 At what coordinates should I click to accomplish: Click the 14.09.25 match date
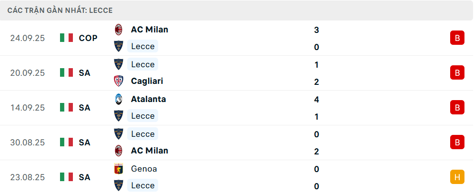[28, 108]
